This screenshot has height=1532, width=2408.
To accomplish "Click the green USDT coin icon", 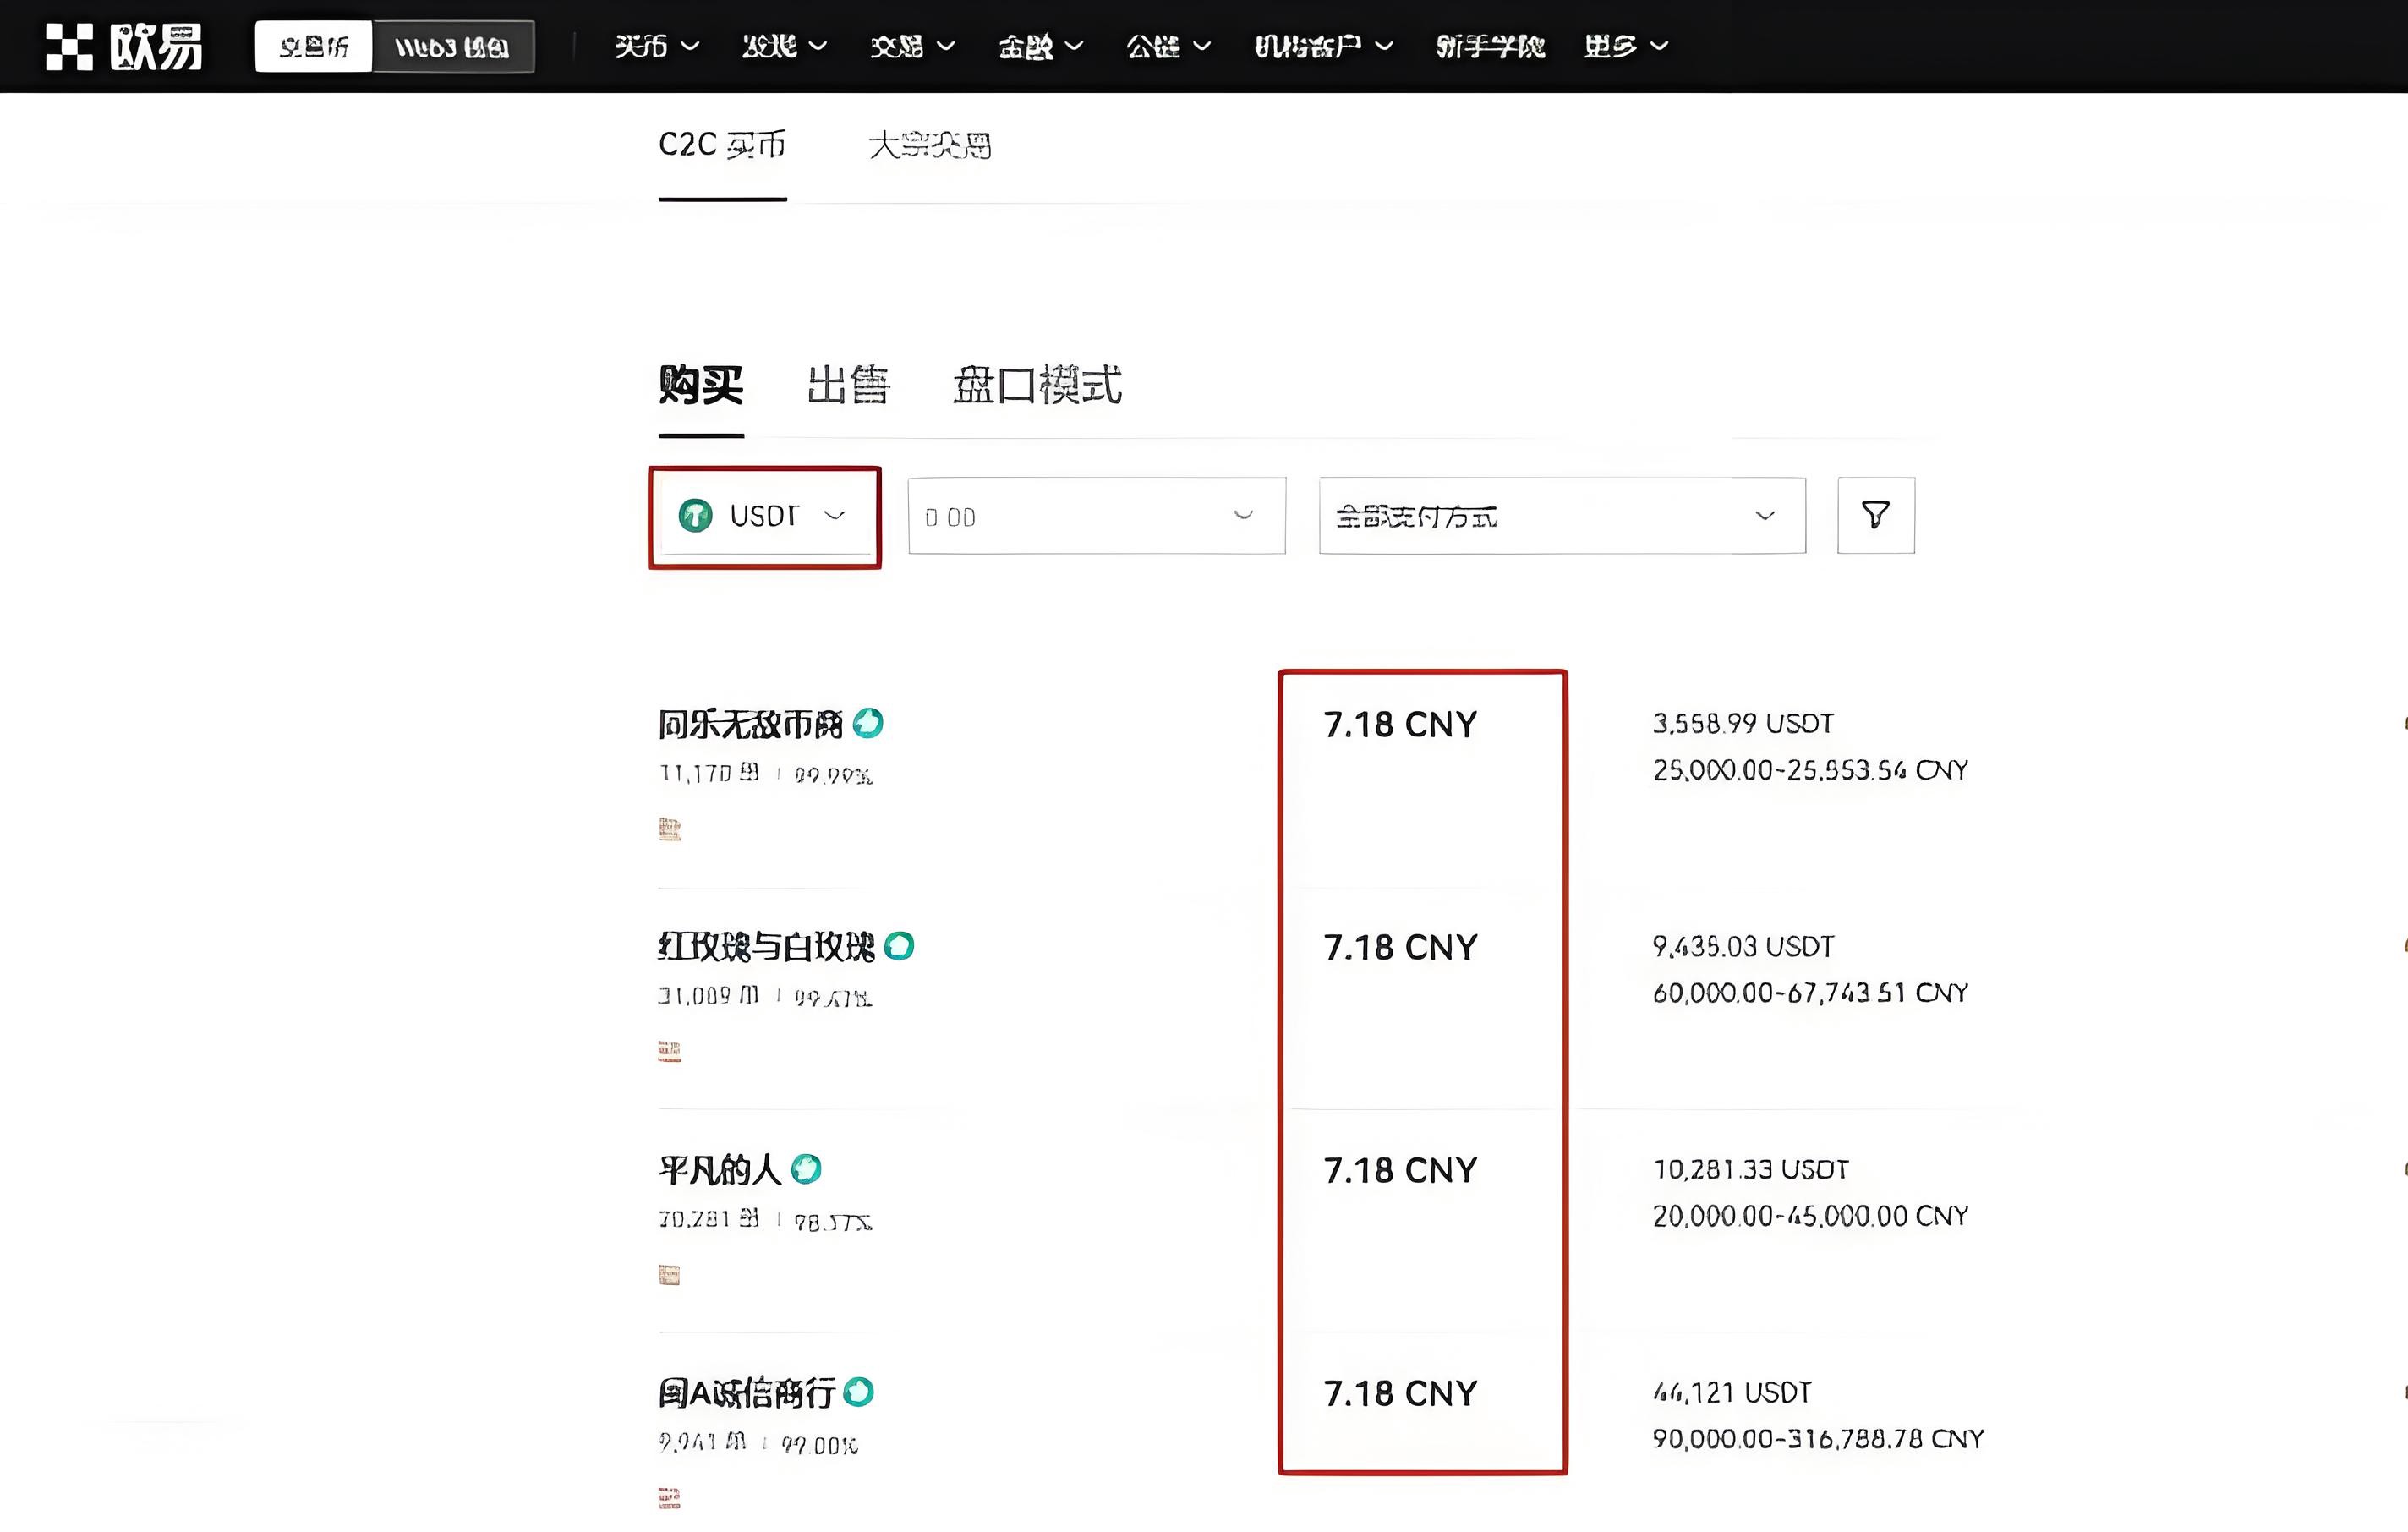I will (695, 516).
